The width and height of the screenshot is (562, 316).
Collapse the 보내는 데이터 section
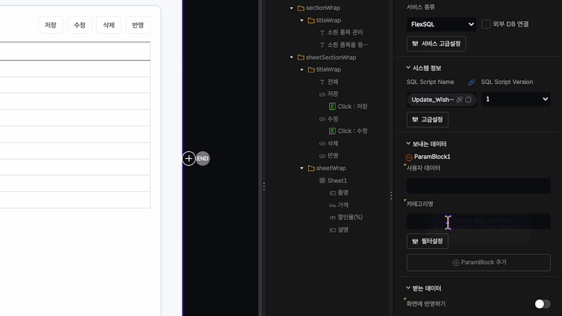point(408,144)
